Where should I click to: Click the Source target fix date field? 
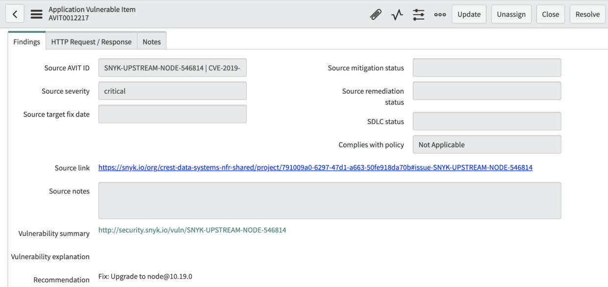pyautogui.click(x=172, y=114)
